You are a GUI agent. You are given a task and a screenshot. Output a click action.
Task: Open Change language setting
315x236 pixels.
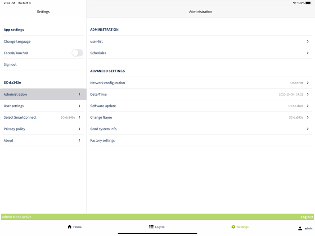[x=18, y=41]
